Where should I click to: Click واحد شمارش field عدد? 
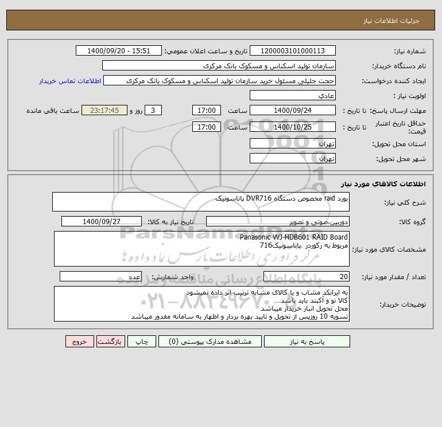click(x=100, y=276)
